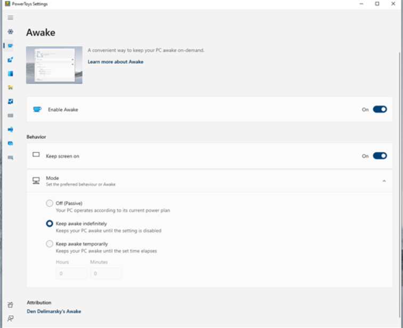This screenshot has width=403, height=328.
Task: Click the Awake page heading
Action: tap(41, 32)
